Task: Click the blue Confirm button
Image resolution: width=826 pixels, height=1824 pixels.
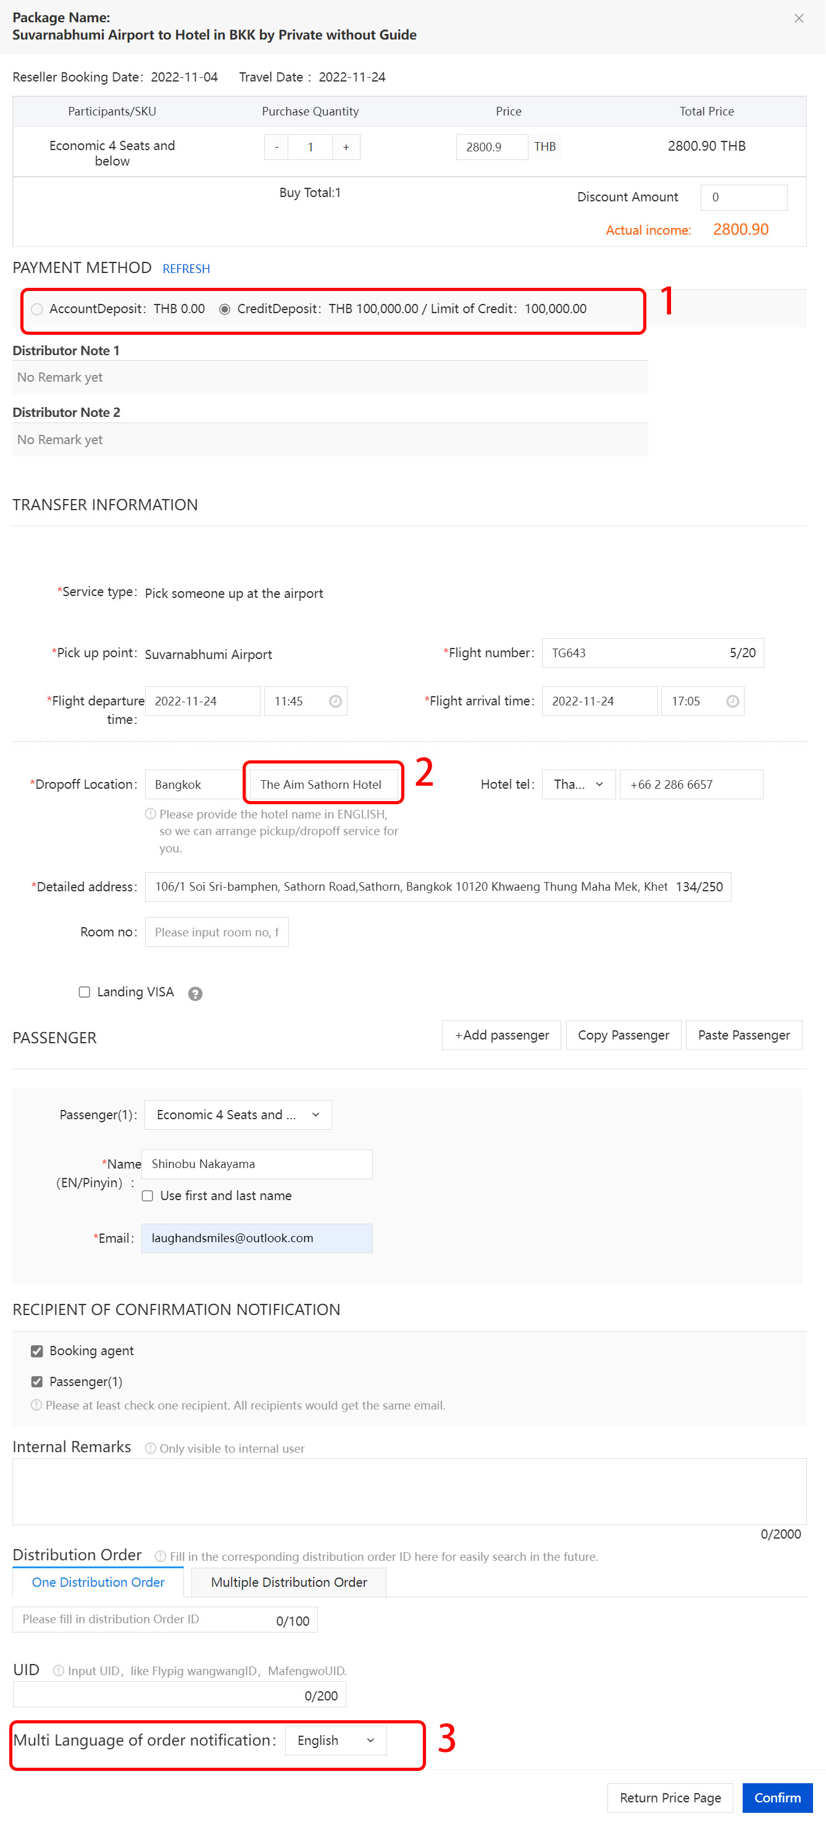Action: [x=777, y=1797]
